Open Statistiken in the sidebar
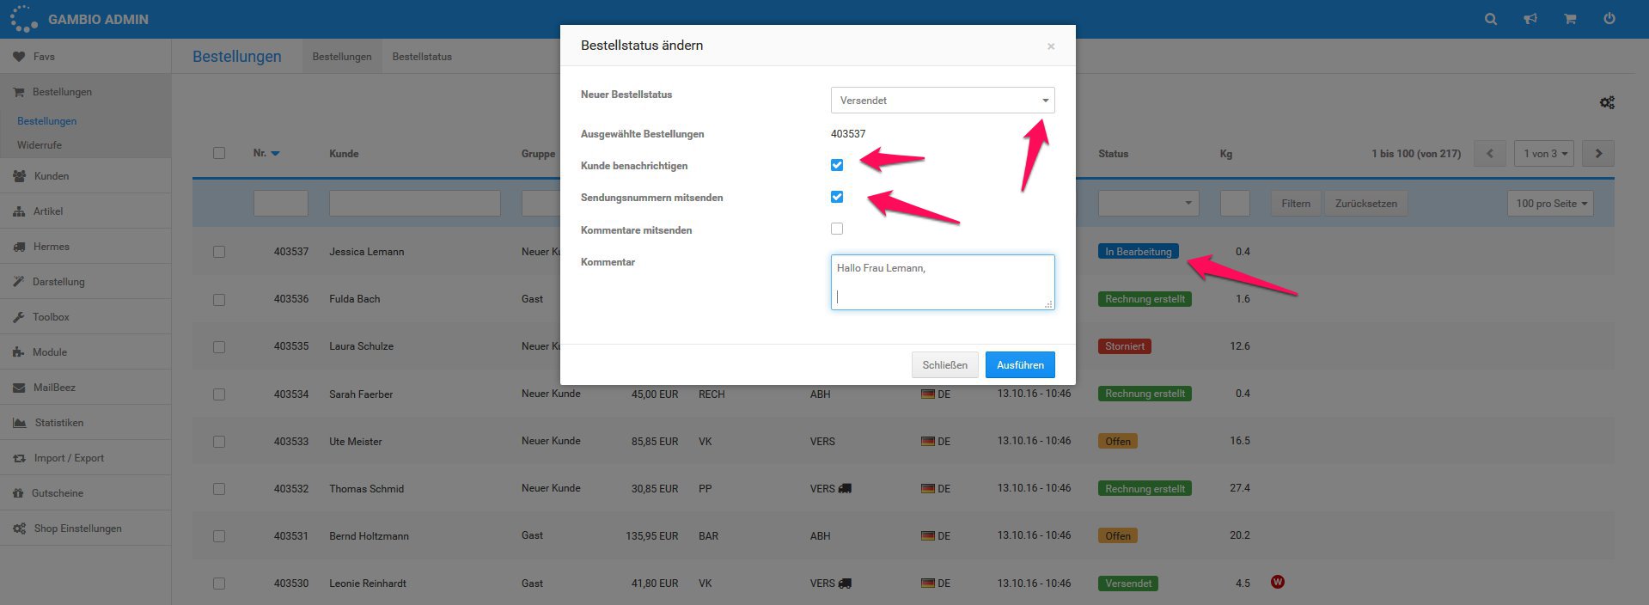Screen dimensions: 1649x605 pos(59,423)
